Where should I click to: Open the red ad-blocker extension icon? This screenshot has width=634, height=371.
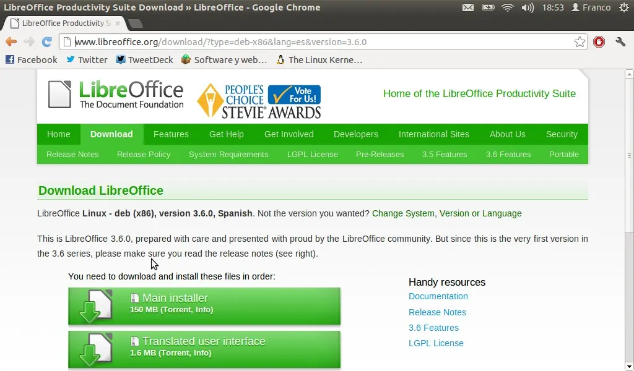[x=599, y=41]
